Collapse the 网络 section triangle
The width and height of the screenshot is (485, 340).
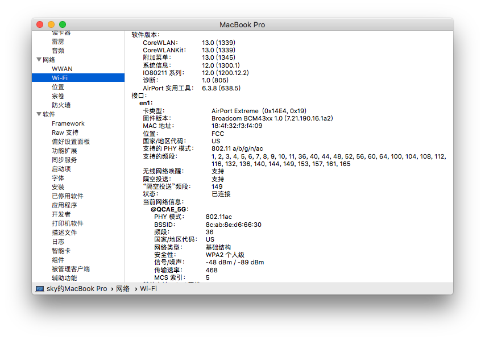(39, 59)
